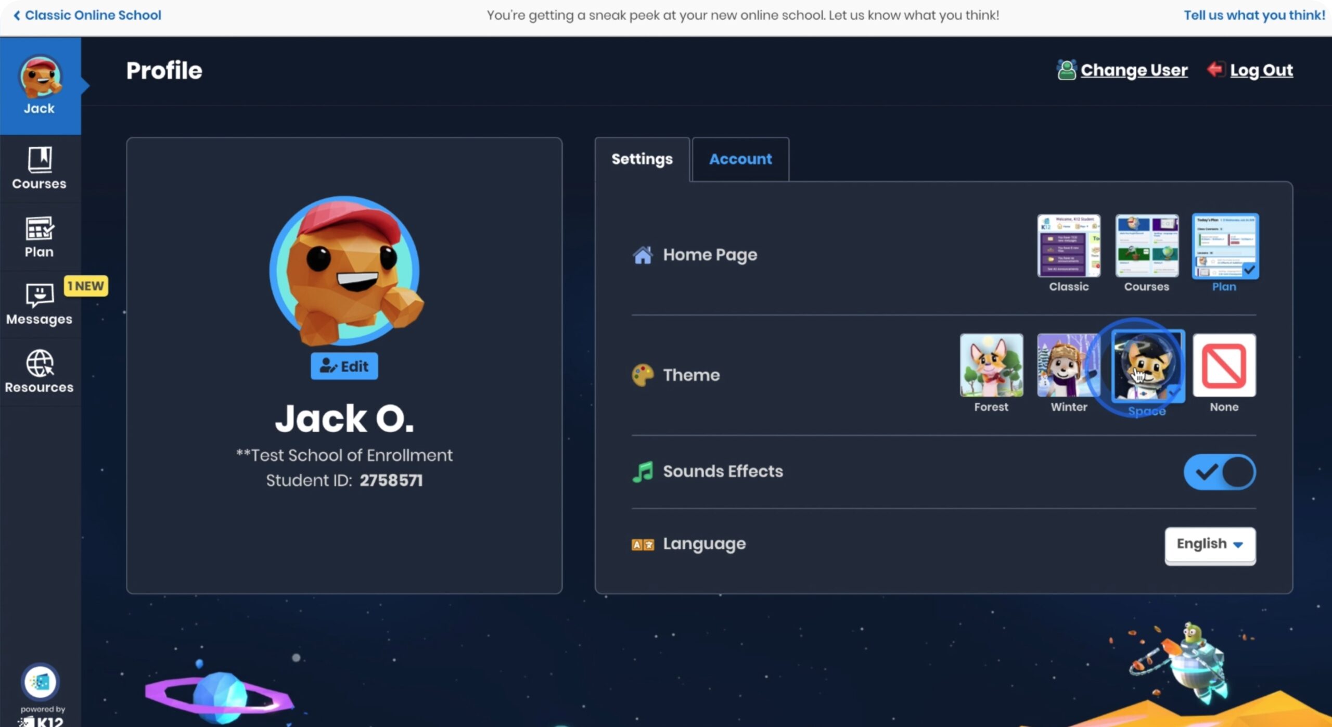Switch to the Settings tab
1332x727 pixels.
[x=642, y=159]
